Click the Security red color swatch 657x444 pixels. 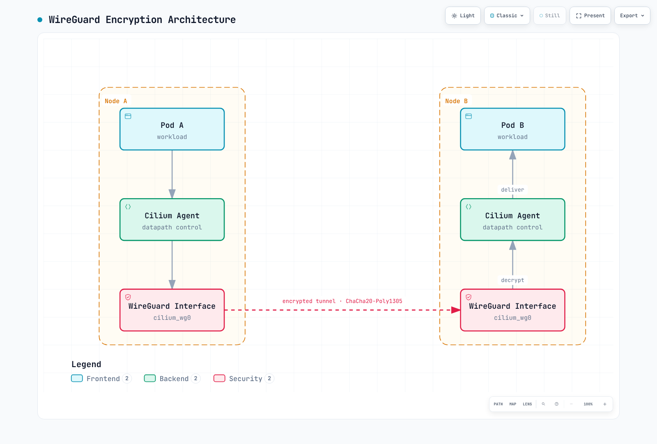click(x=219, y=378)
